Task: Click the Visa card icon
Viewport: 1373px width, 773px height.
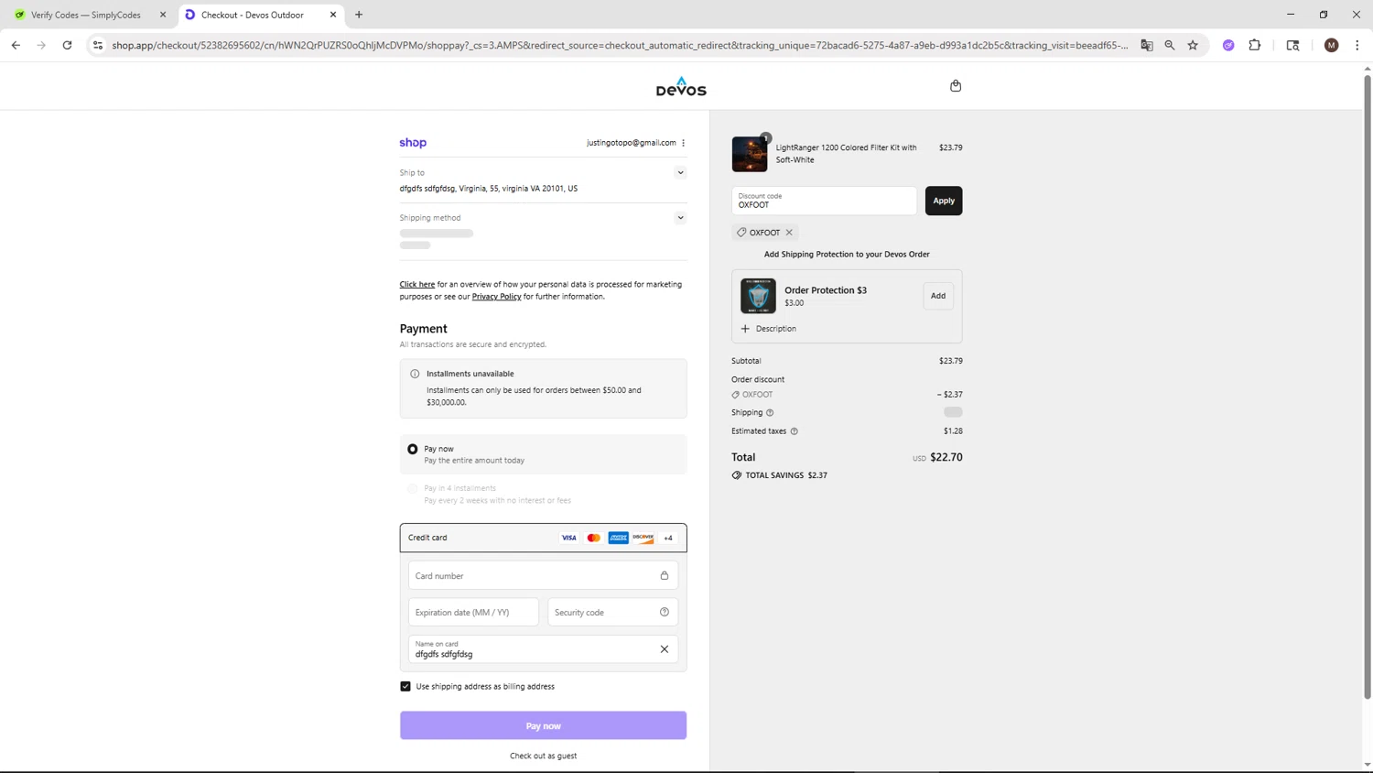Action: point(568,538)
